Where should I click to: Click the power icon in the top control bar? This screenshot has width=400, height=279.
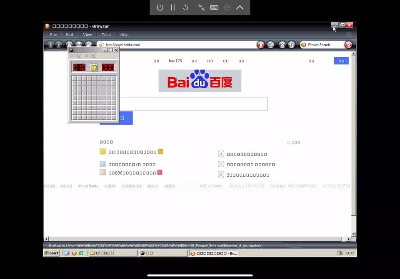(160, 7)
